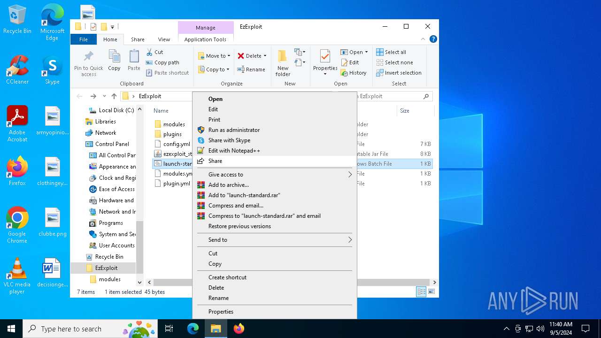Go up one folder level arrow
Viewport: 601px width, 338px height.
(x=114, y=96)
